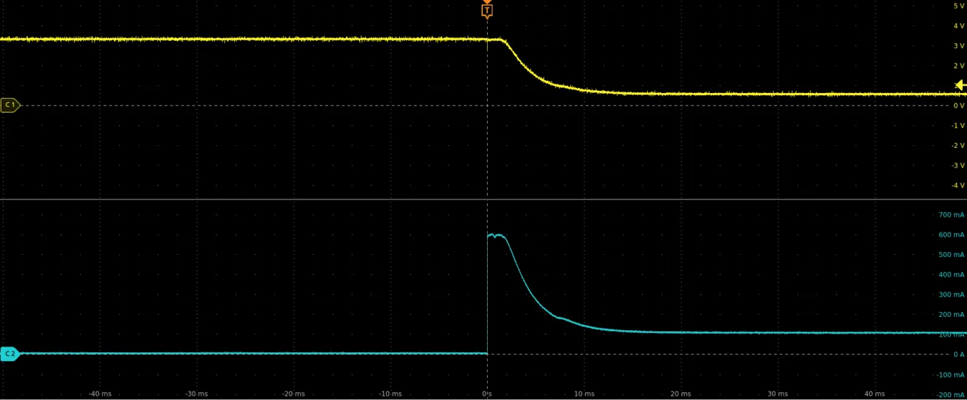
Task: Click the 100 mA vertical scale label
Action: coord(950,334)
